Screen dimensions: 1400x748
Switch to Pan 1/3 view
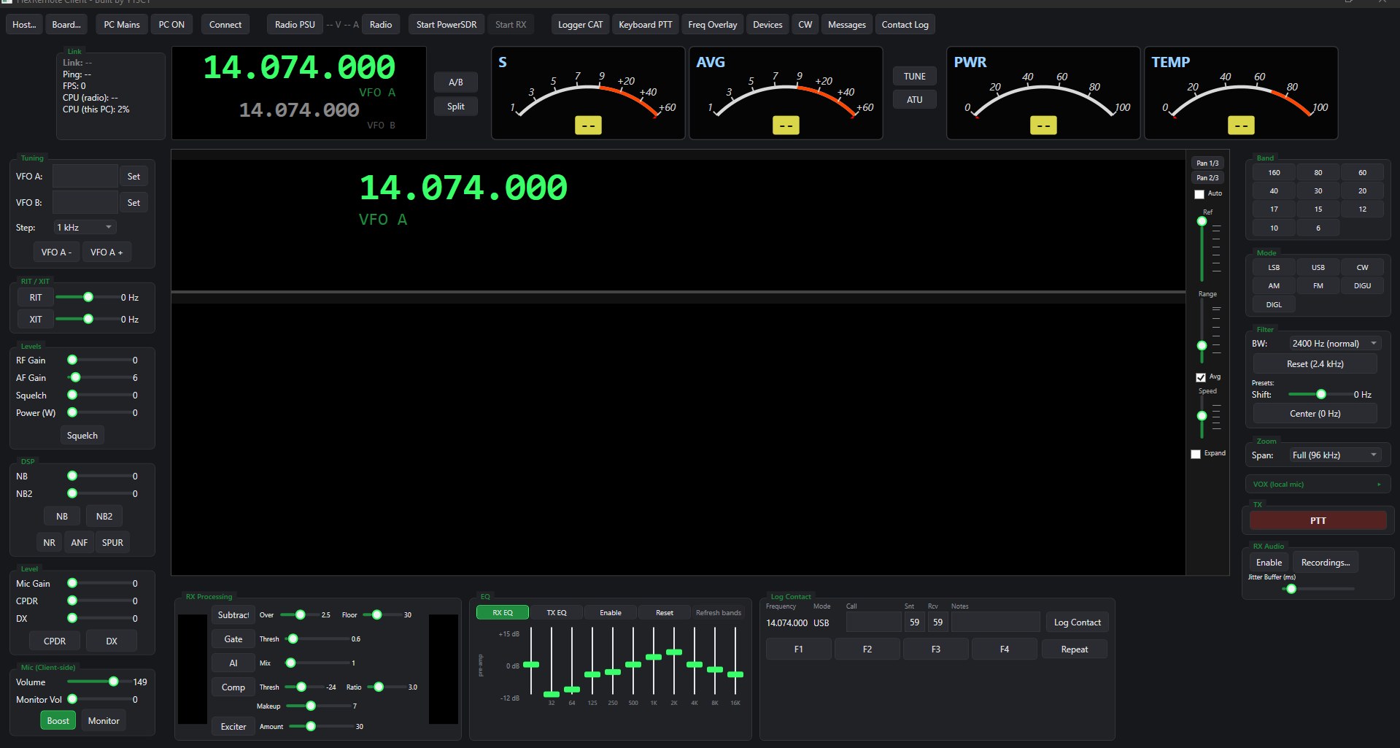[x=1207, y=163]
